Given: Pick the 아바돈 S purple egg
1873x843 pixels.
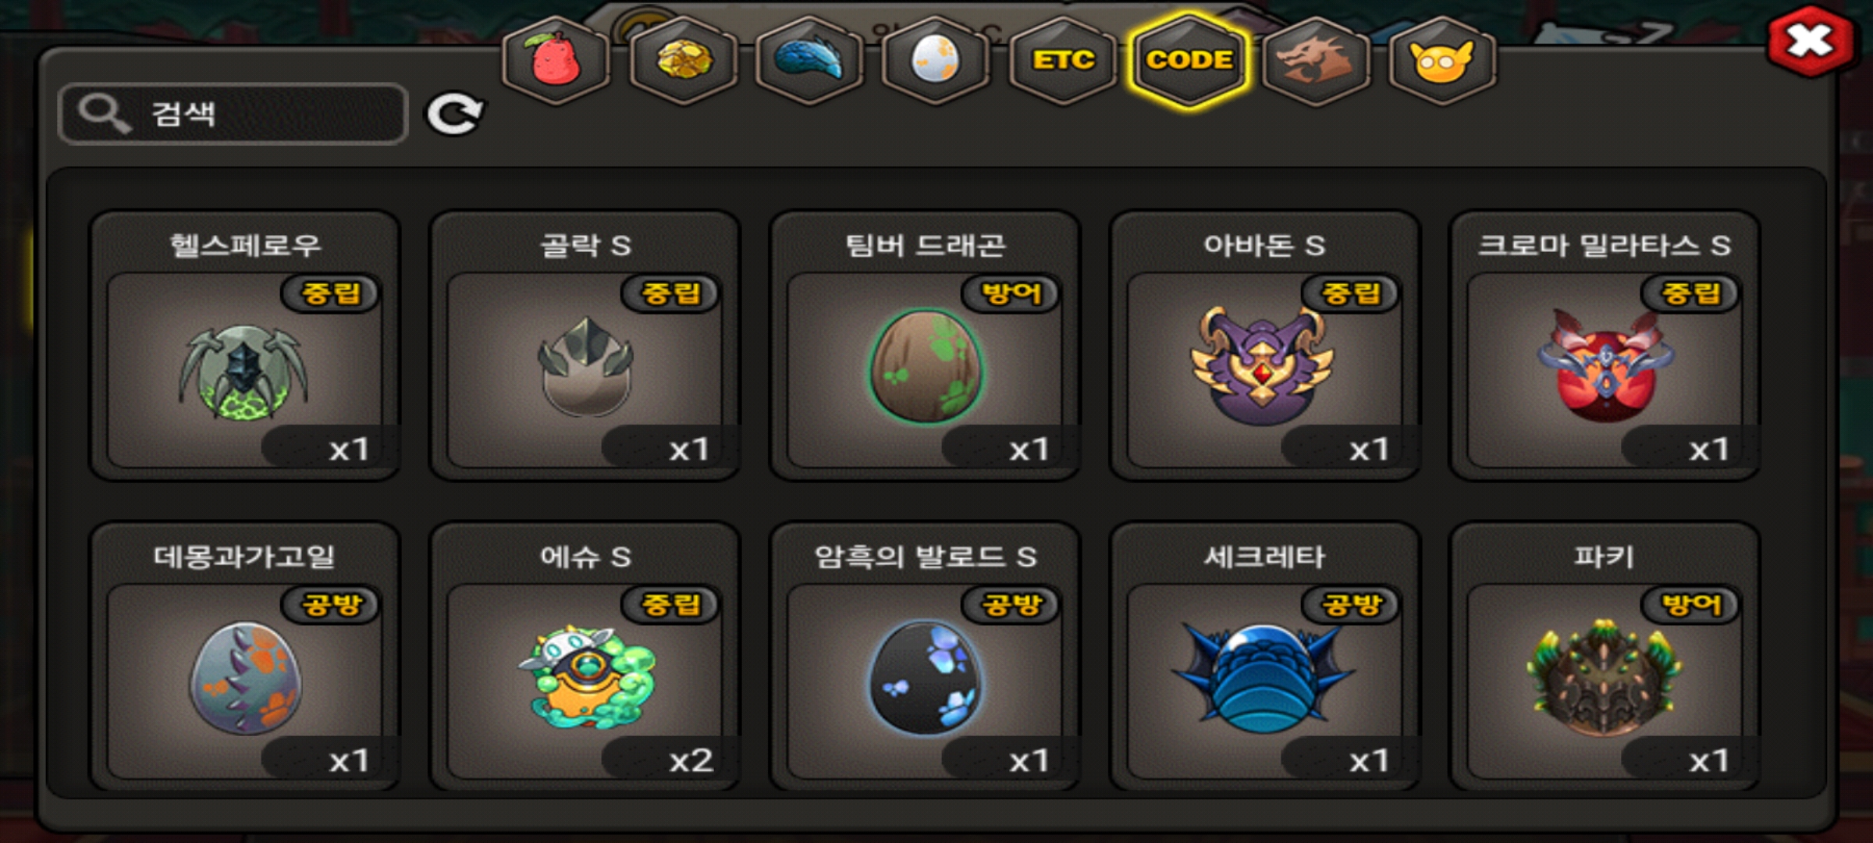Looking at the screenshot, I should point(1265,345).
